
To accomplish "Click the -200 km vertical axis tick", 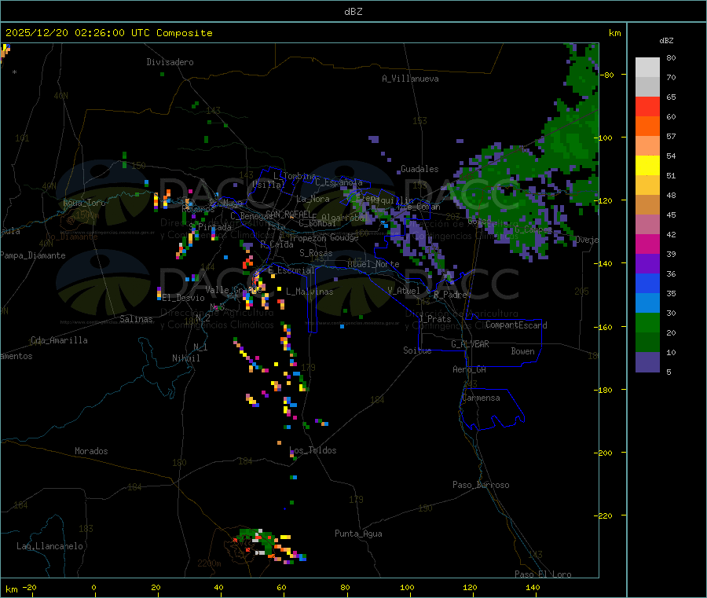I will [603, 453].
